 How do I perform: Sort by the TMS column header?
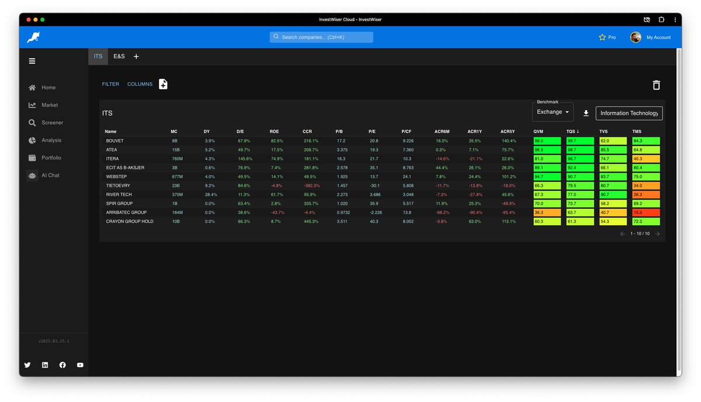(637, 131)
